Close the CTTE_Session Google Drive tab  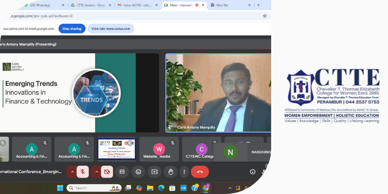110,5
